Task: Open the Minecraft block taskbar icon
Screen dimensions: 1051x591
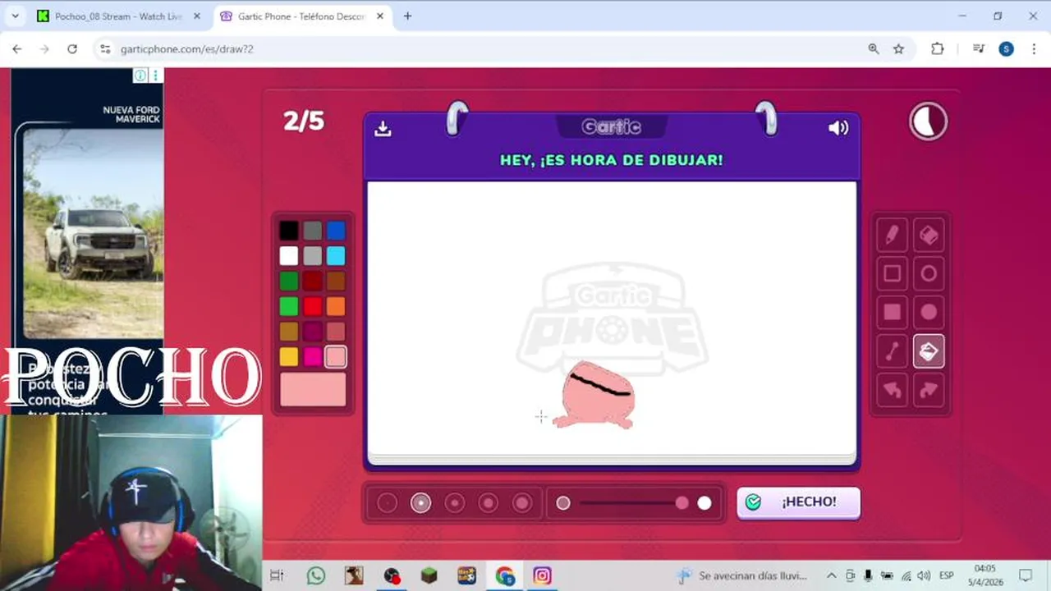Action: (x=429, y=575)
